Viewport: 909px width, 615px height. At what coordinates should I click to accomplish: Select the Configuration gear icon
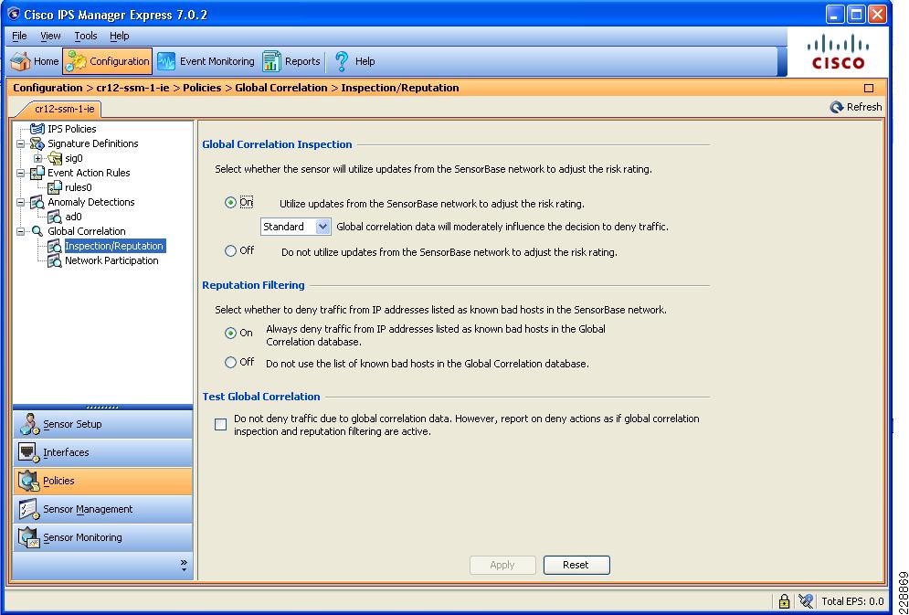click(76, 61)
